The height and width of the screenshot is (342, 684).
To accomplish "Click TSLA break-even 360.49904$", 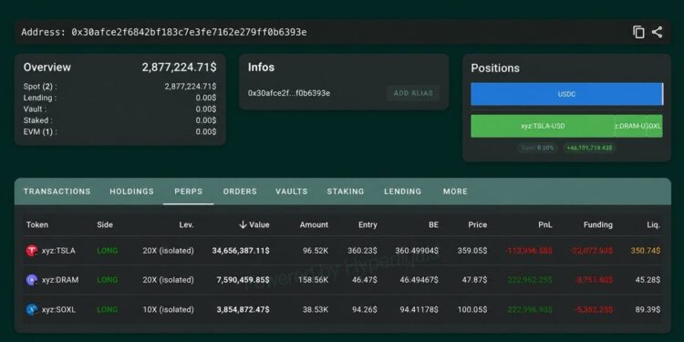I will [417, 251].
